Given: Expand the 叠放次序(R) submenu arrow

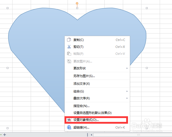Looking at the screenshot, I should pyautogui.click(x=127, y=98).
